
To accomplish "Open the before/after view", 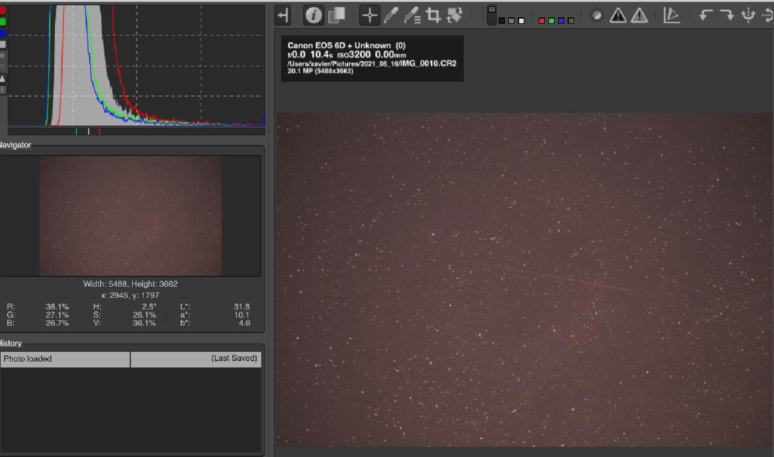I will tap(336, 15).
